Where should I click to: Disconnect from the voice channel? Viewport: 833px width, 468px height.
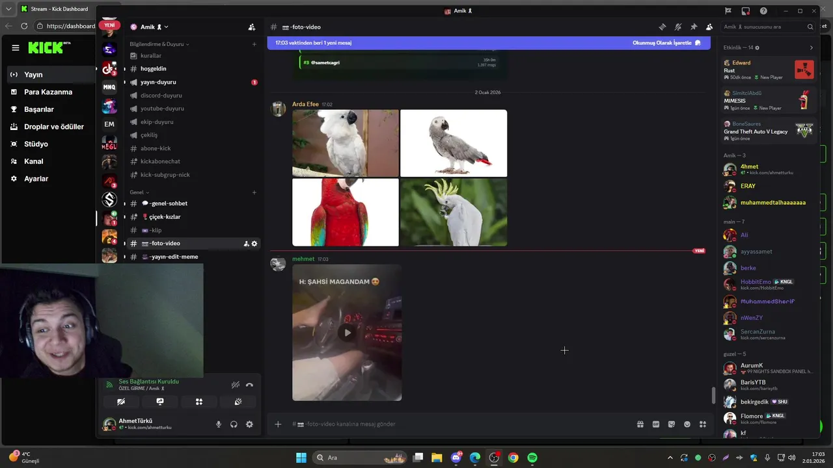pos(249,385)
